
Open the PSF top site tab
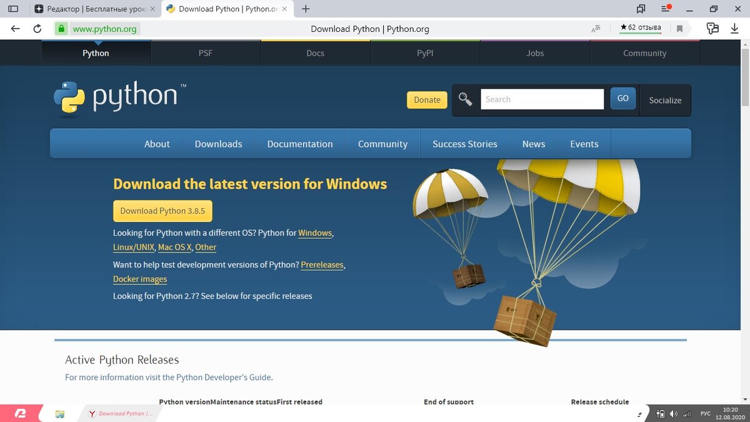pos(206,53)
